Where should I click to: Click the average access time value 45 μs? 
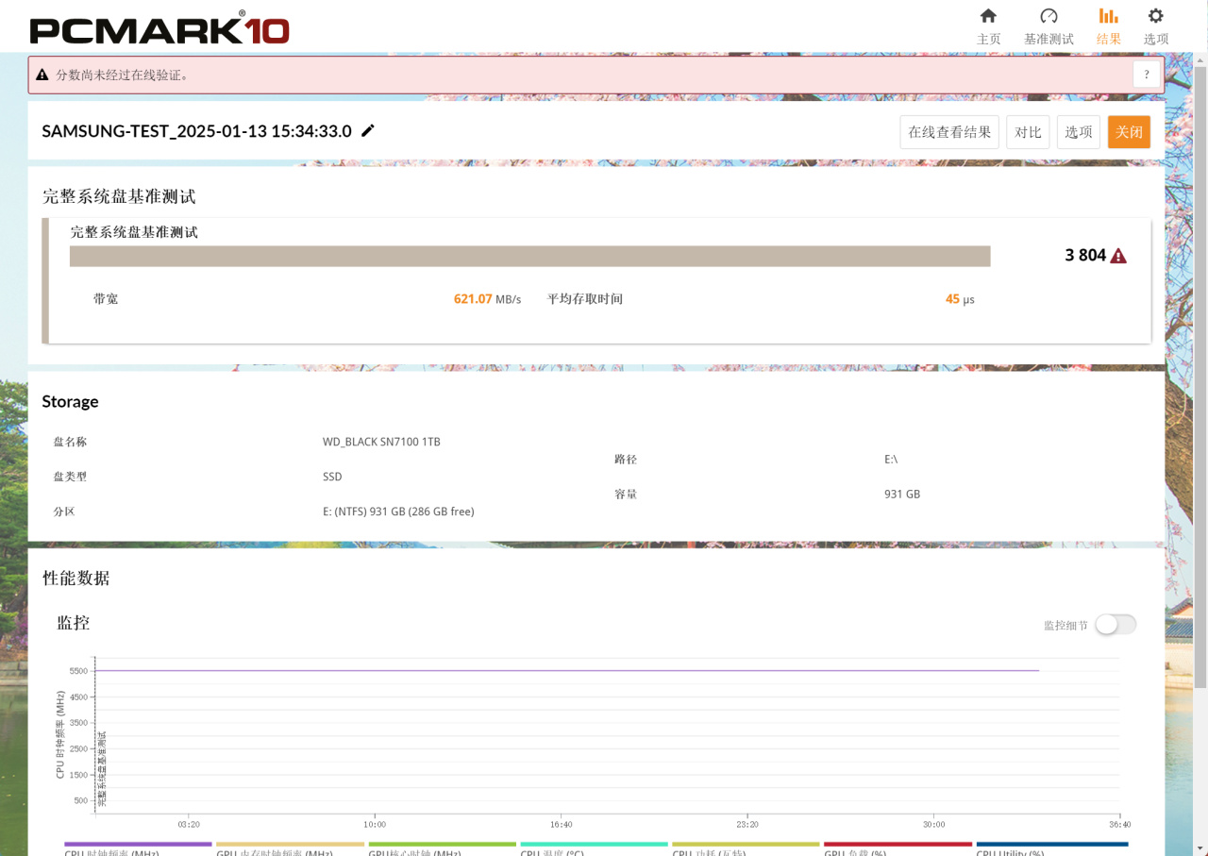point(960,299)
